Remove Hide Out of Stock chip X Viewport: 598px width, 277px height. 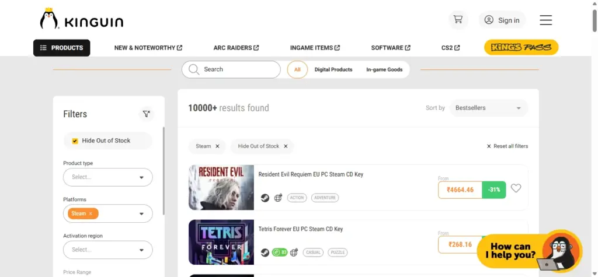coord(285,146)
